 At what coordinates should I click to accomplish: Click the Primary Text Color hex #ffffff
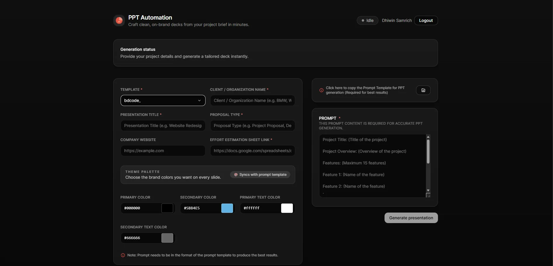(251, 208)
